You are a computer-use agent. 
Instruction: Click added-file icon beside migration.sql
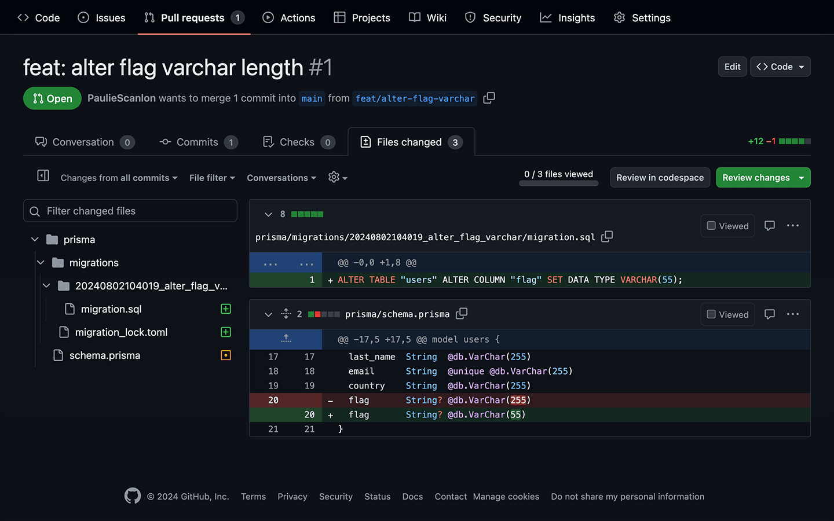pyautogui.click(x=226, y=309)
